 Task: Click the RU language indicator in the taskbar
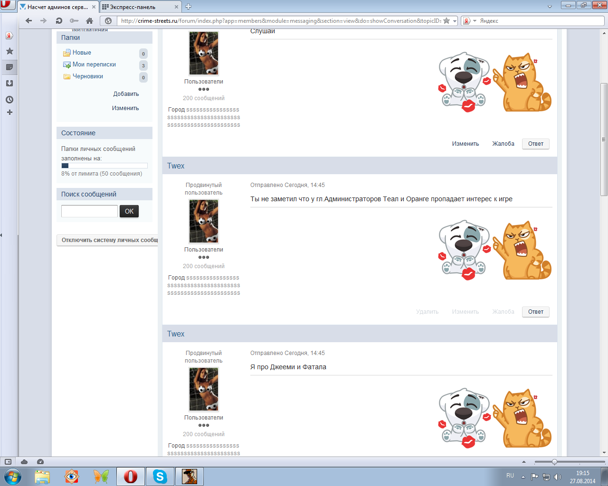pyautogui.click(x=510, y=476)
